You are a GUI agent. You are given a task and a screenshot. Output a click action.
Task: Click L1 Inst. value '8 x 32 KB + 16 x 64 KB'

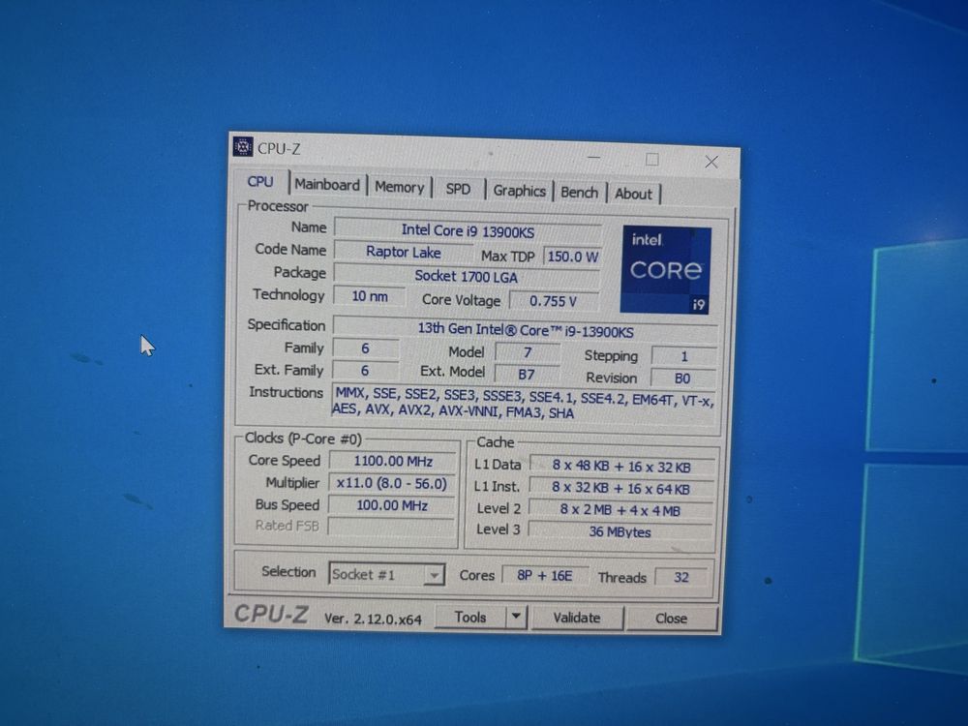click(620, 488)
